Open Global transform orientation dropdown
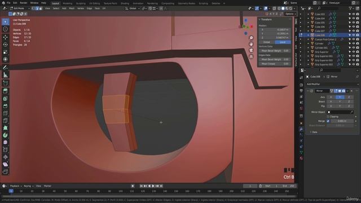The width and height of the screenshot is (361, 203). tap(133, 8)
